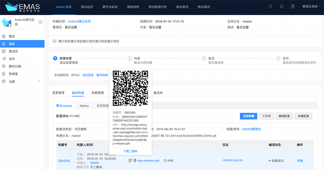The height and width of the screenshot is (170, 324).
Task: Expand the Android演示应用 app switcher arrow
Action: tap(40, 22)
